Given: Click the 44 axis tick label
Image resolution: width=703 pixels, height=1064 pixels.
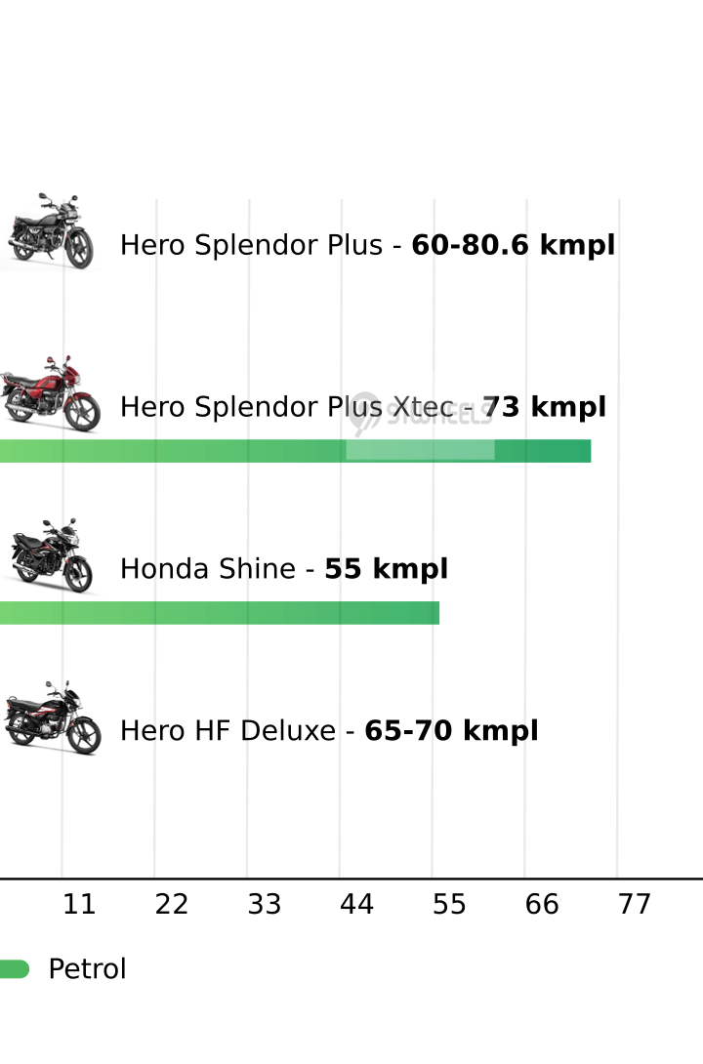Looking at the screenshot, I should 356,905.
